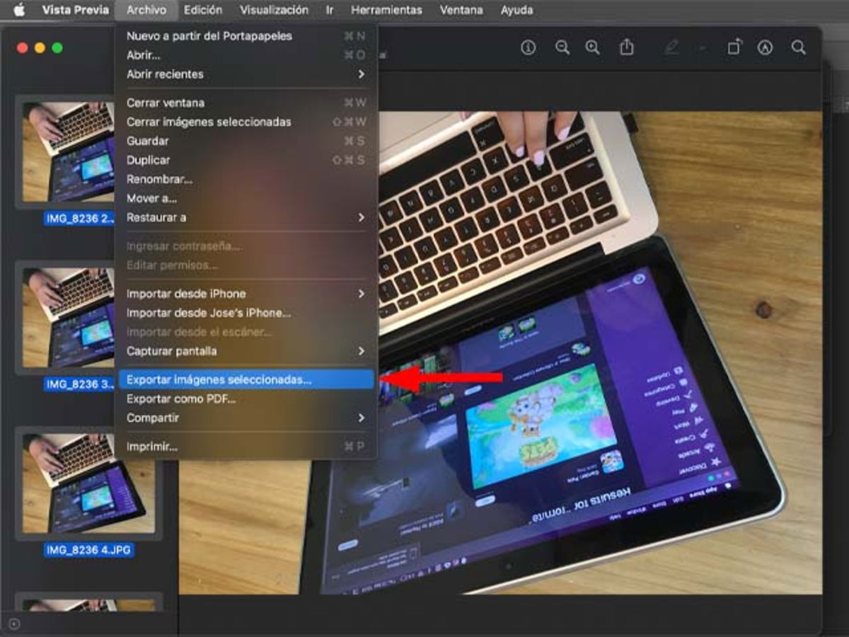Open the Edición menu
849x637 pixels.
click(x=202, y=10)
